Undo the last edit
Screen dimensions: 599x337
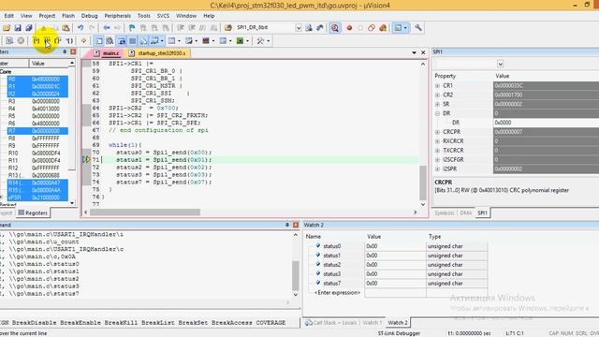click(x=80, y=28)
